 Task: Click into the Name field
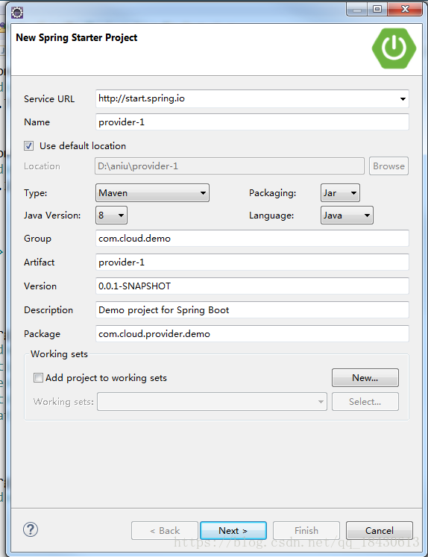click(252, 122)
